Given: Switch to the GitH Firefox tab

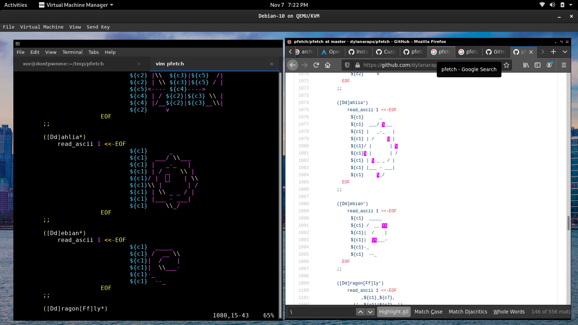Looking at the screenshot, I should [x=496, y=52].
